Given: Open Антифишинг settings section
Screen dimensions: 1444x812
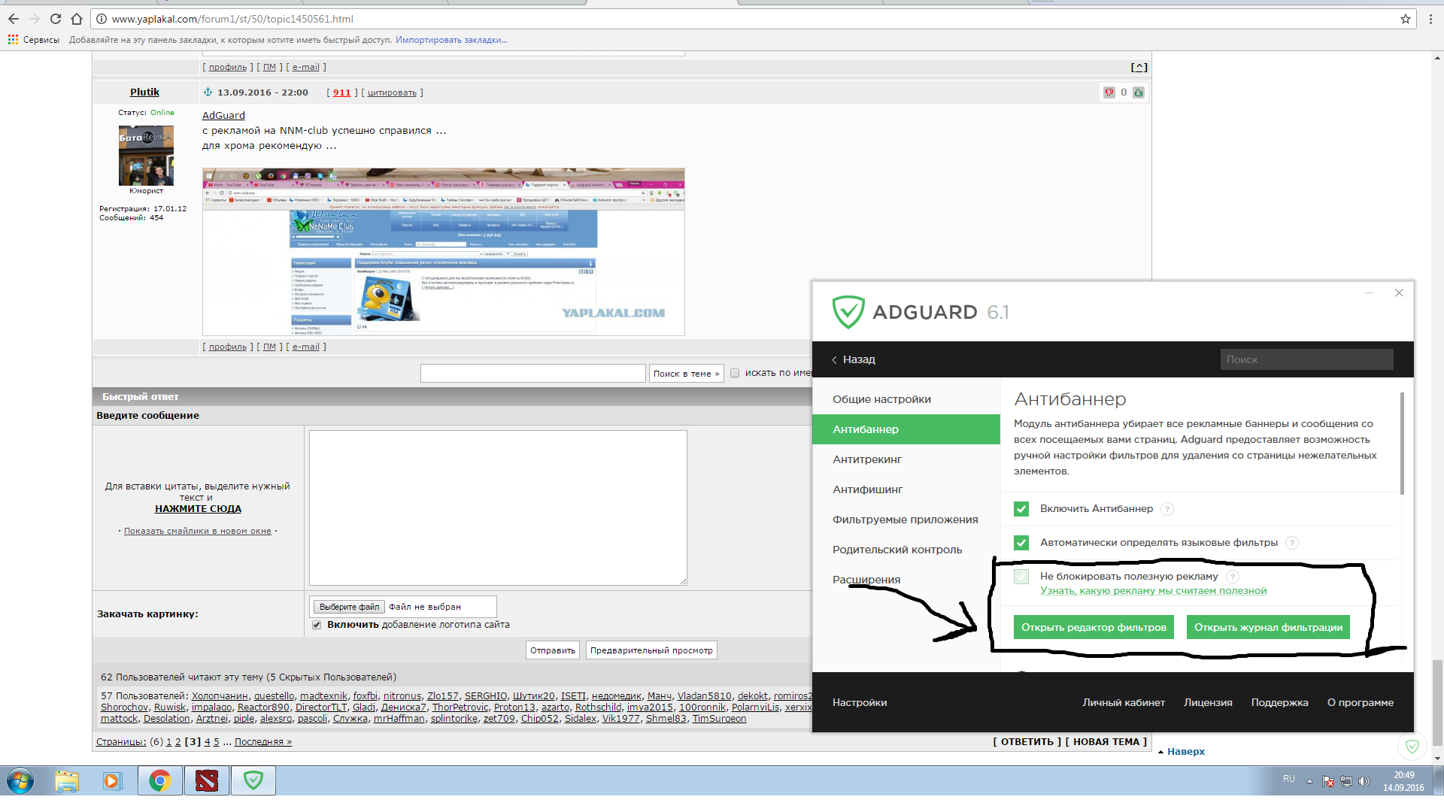Looking at the screenshot, I should (x=906, y=489).
